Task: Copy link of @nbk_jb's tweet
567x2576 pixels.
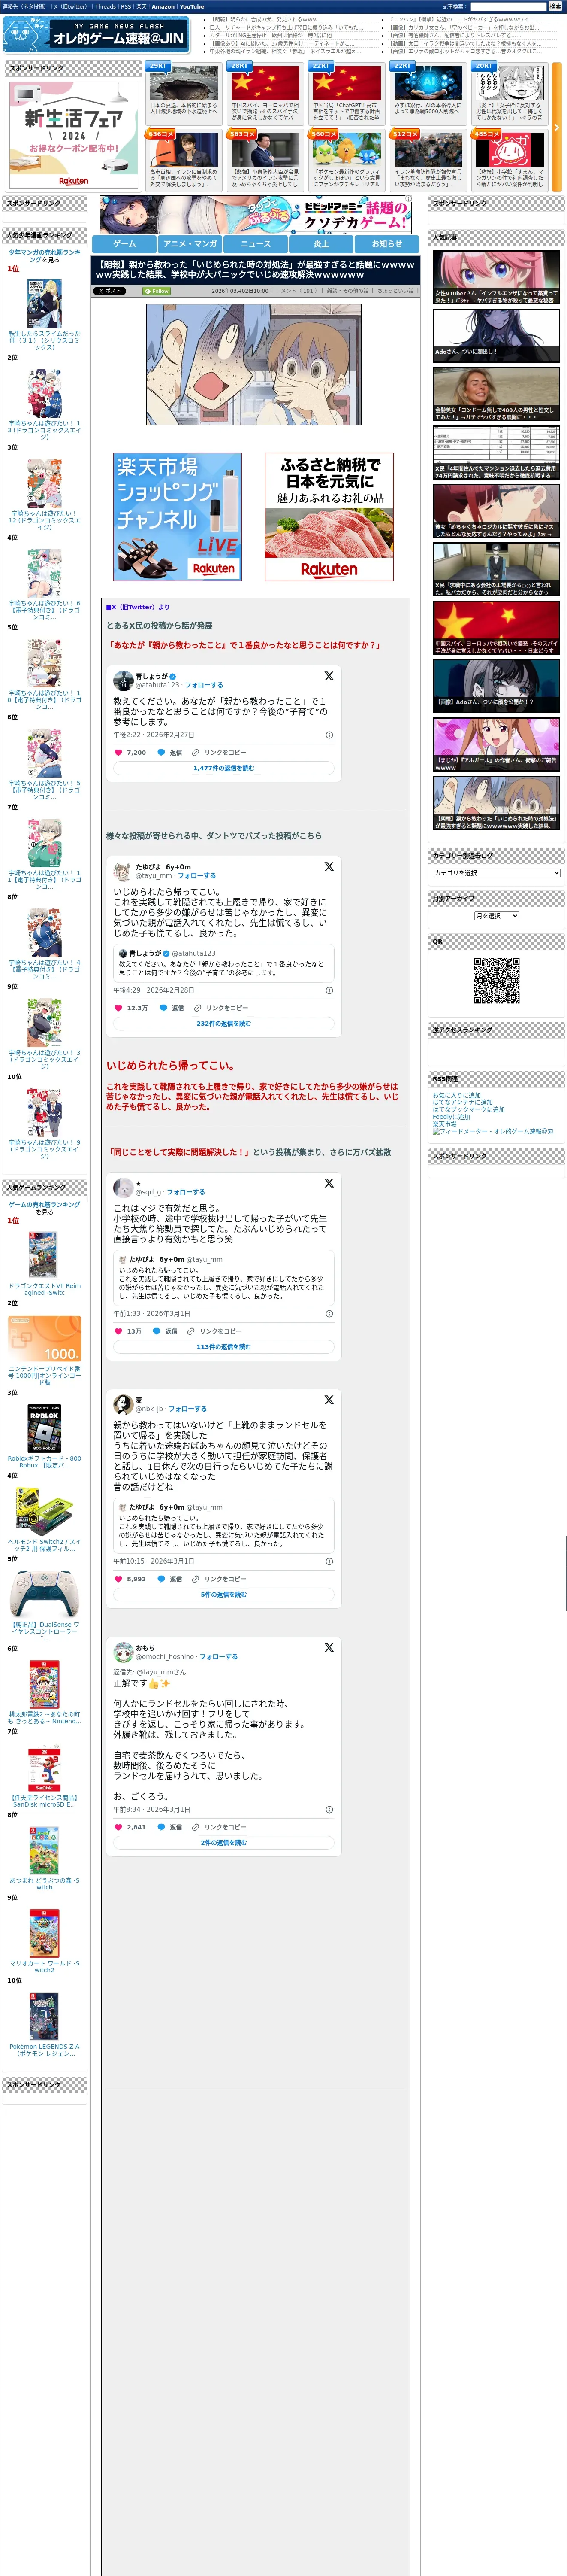Action: [x=220, y=1579]
